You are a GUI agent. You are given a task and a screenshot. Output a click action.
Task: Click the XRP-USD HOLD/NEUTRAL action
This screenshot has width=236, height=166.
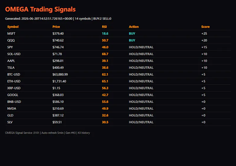[141, 88]
